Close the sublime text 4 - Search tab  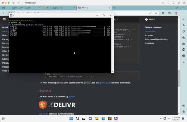40,8
